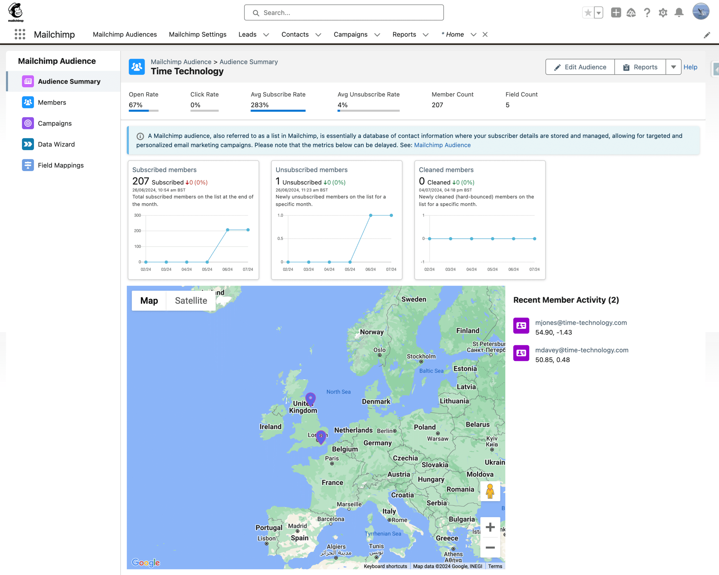This screenshot has height=575, width=719.
Task: Open mjones@time-technology.com member link
Action: click(x=581, y=323)
